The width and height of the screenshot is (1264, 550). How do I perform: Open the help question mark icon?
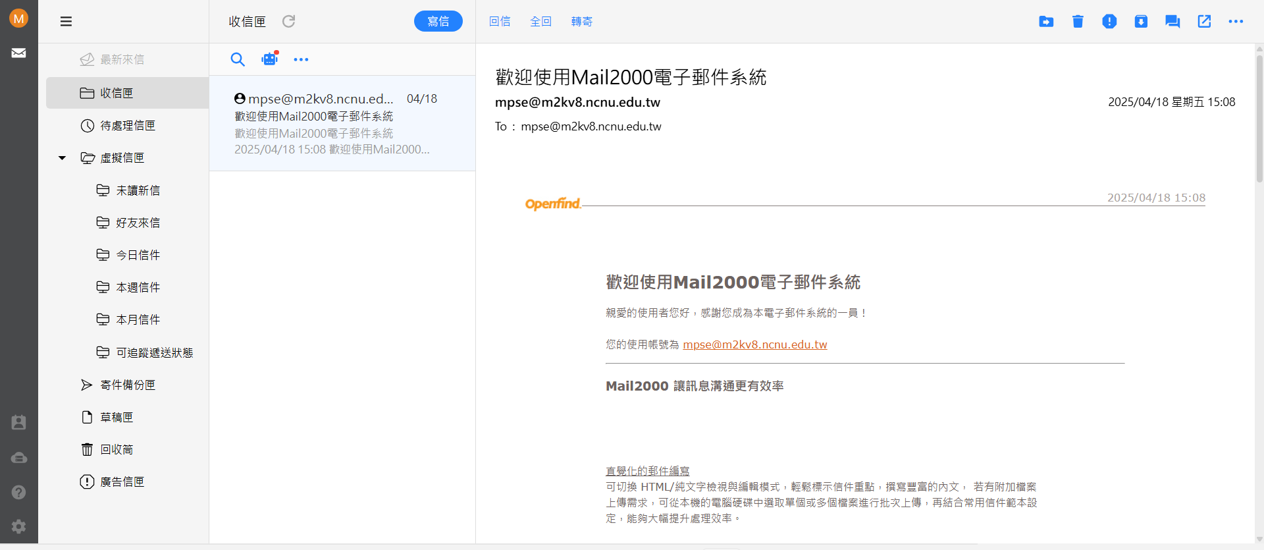(18, 492)
